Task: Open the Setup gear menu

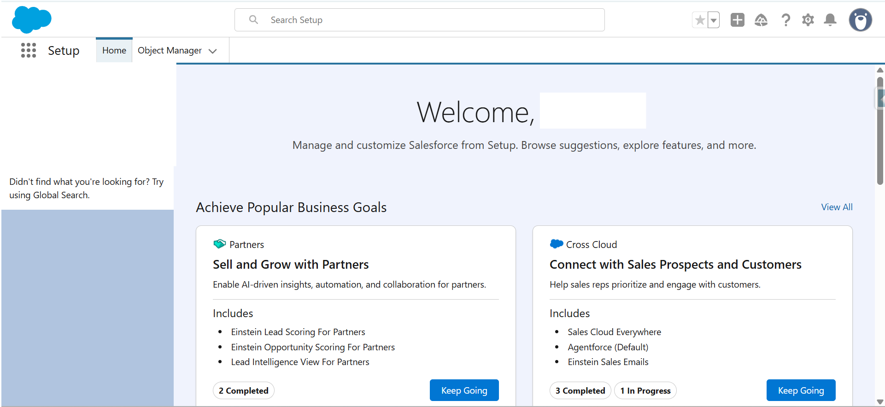Action: pyautogui.click(x=808, y=20)
